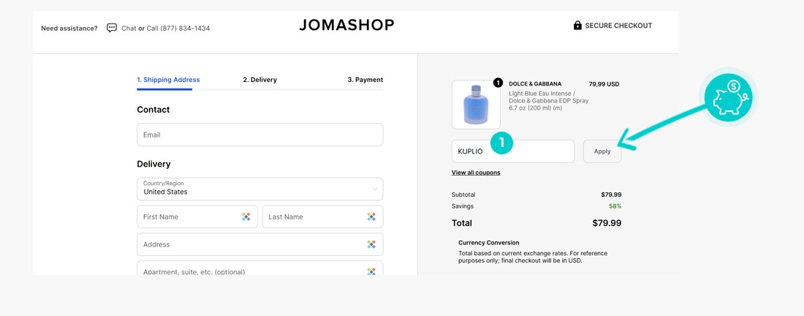Click the autofill icon in Last Name field
The image size is (804, 316).
371,217
